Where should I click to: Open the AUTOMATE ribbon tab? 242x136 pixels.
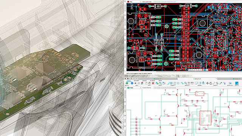click(152, 81)
